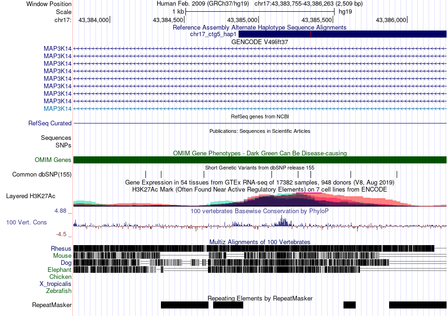Image resolution: width=447 pixels, height=316 pixels.
Task: Click the Zebrafish species label
Action: [x=59, y=291]
